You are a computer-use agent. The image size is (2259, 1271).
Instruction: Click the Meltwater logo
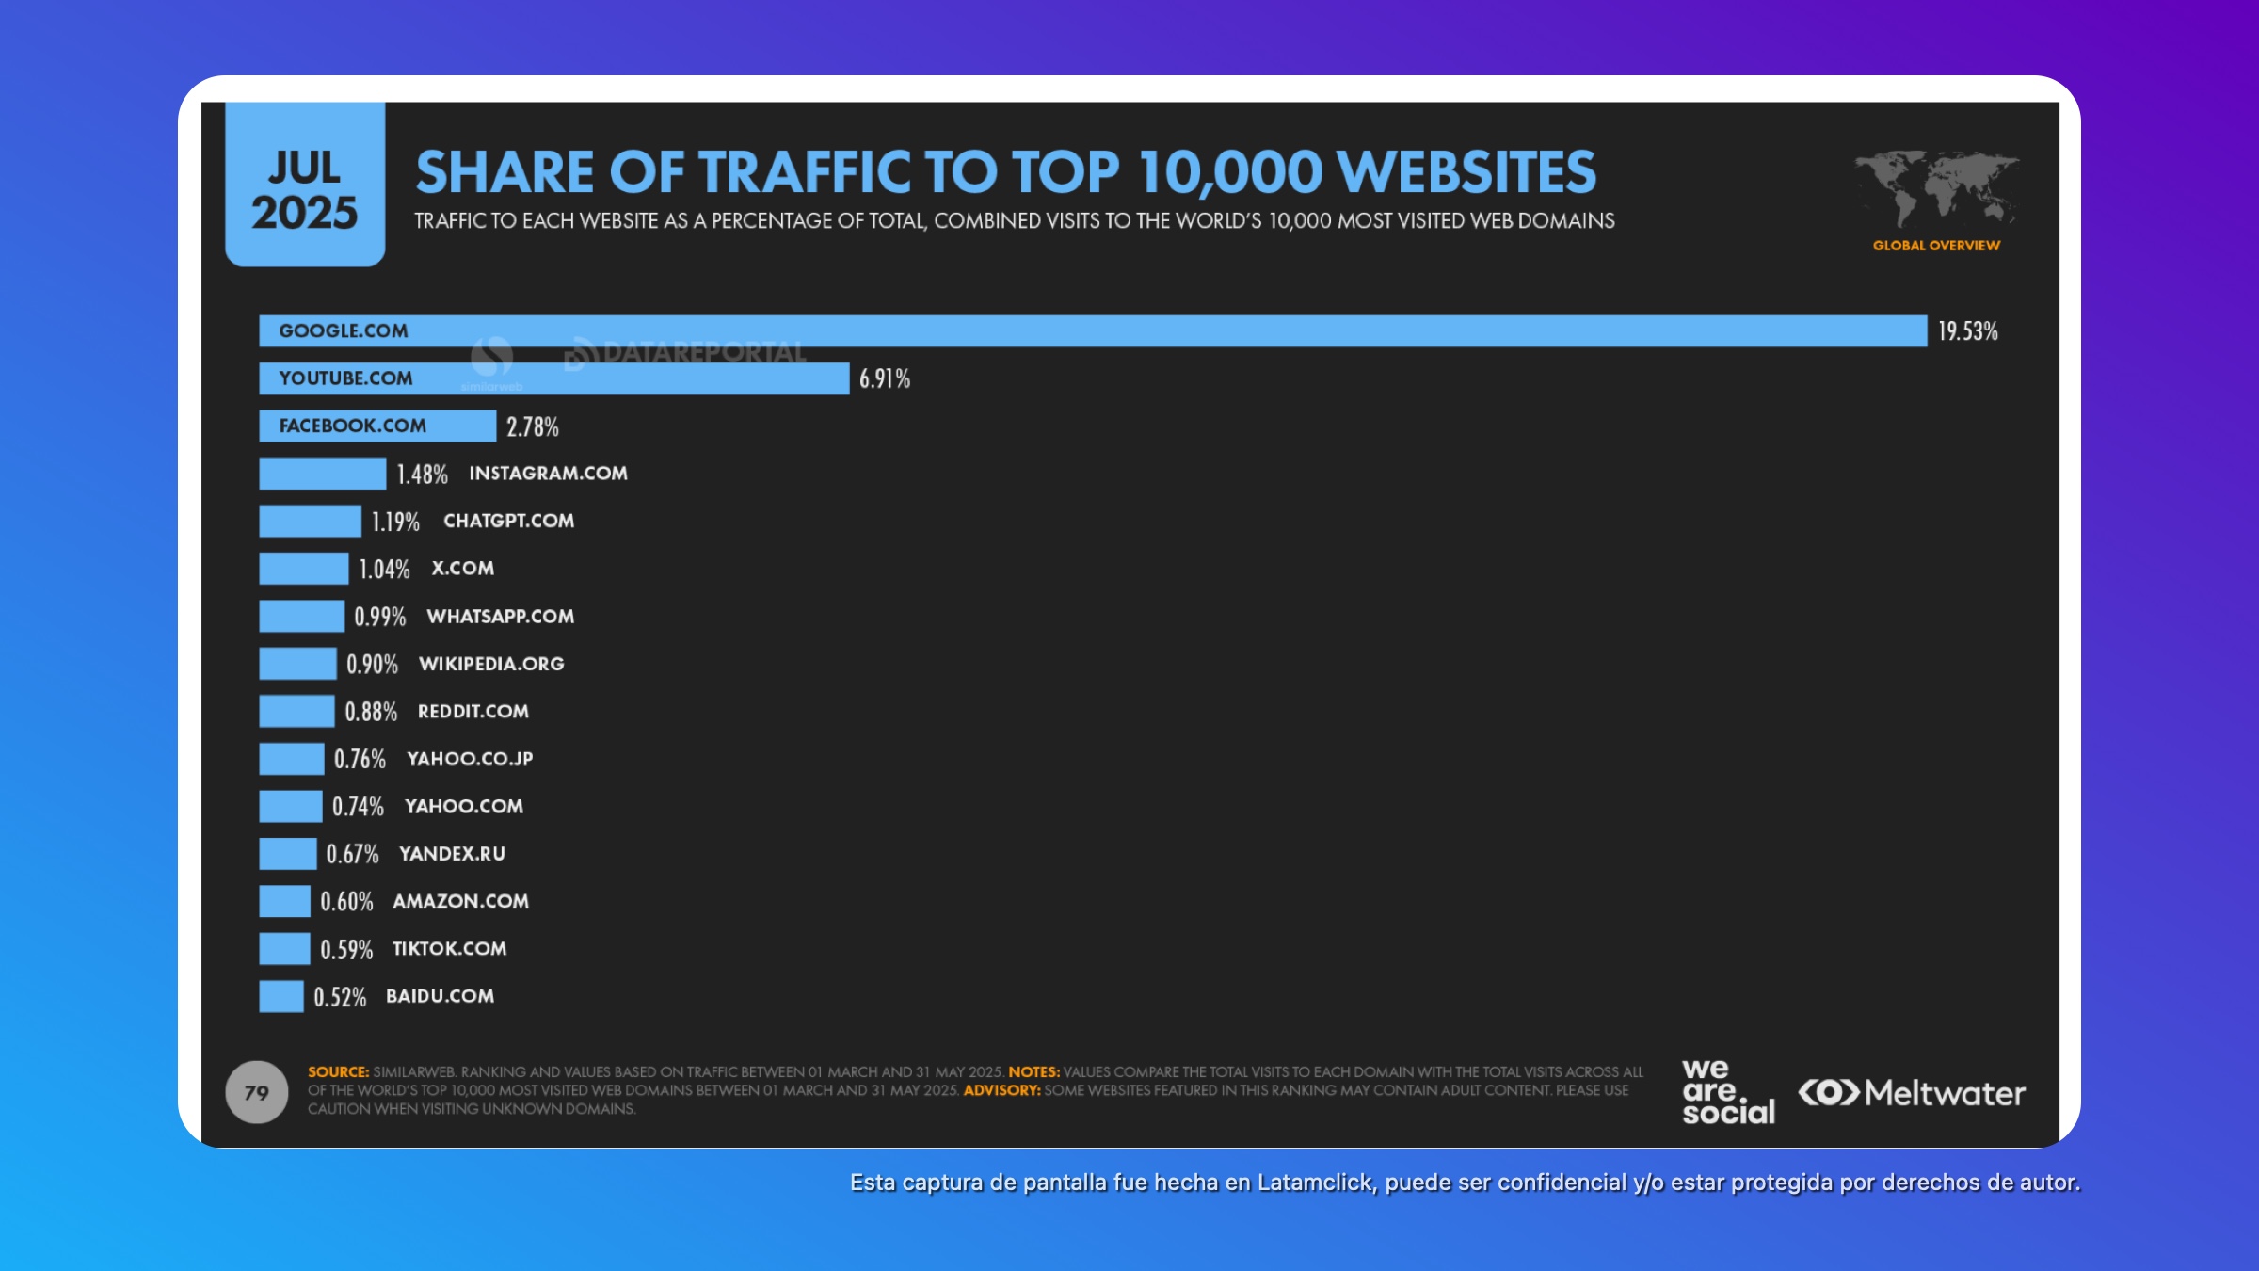(1911, 1093)
